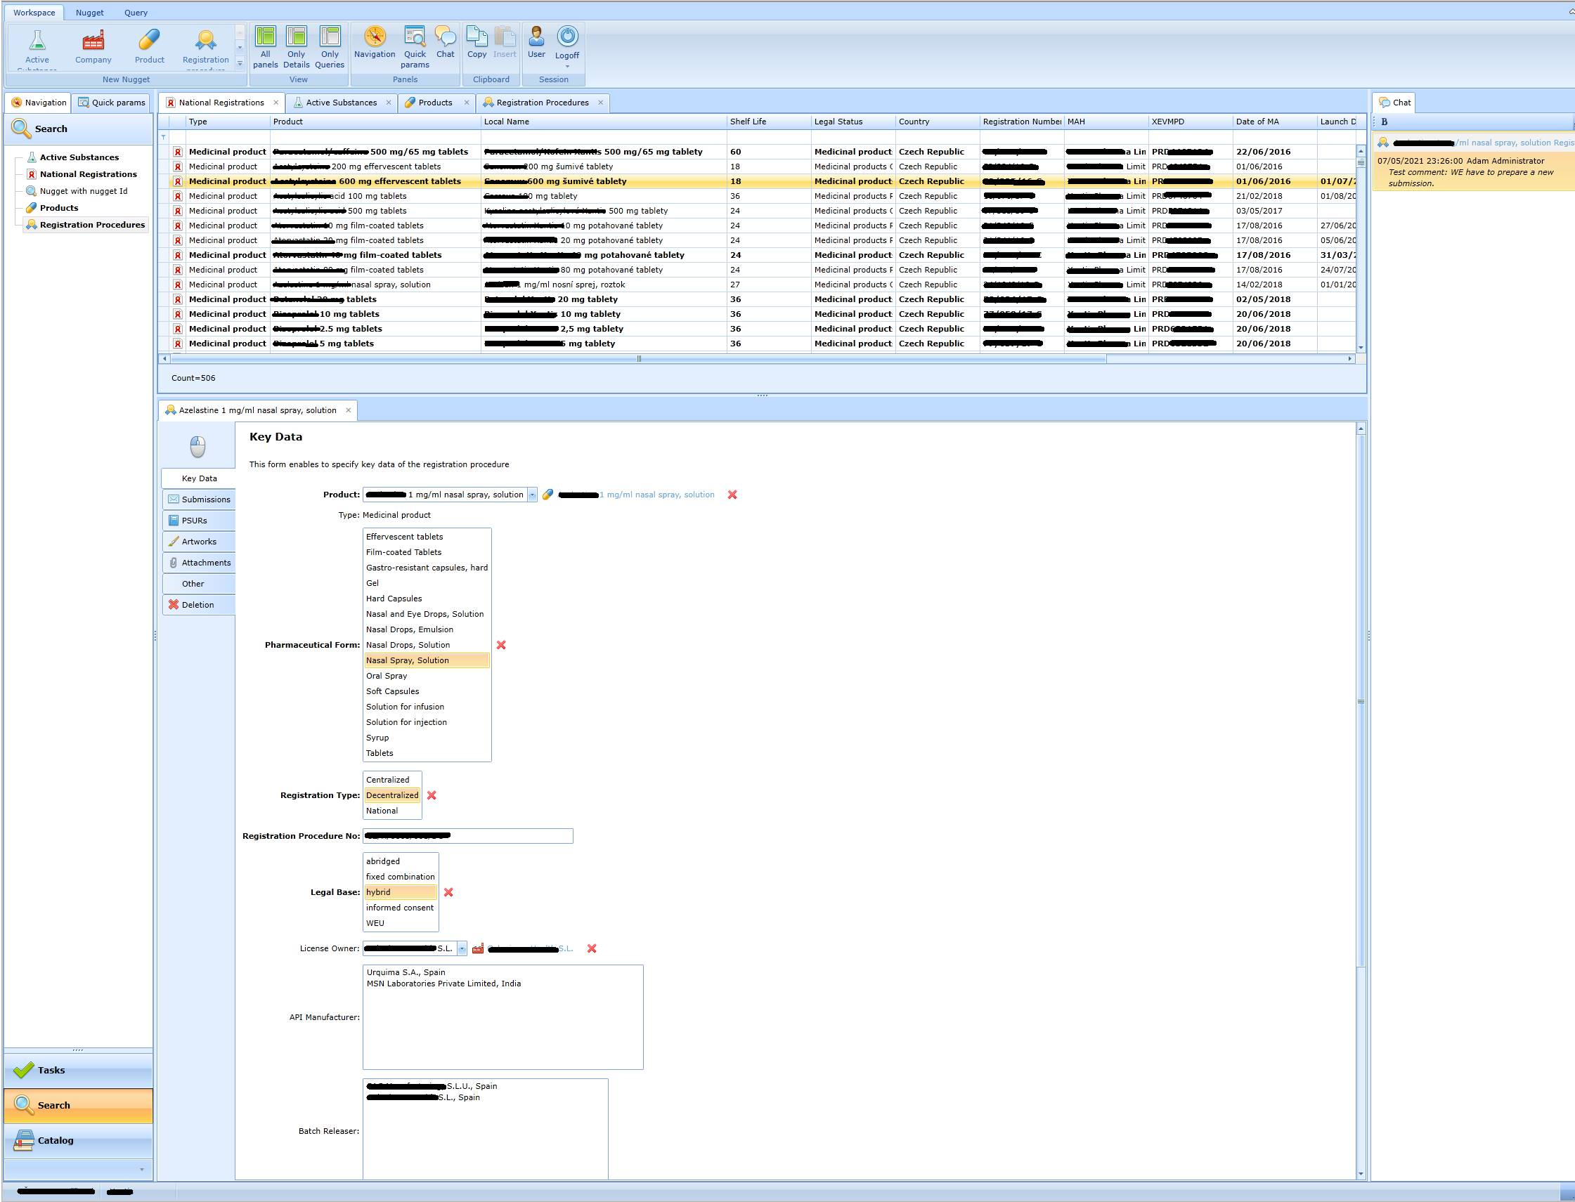Choose abridged as Legal Base
This screenshot has height=1202, width=1575.
pos(383,861)
